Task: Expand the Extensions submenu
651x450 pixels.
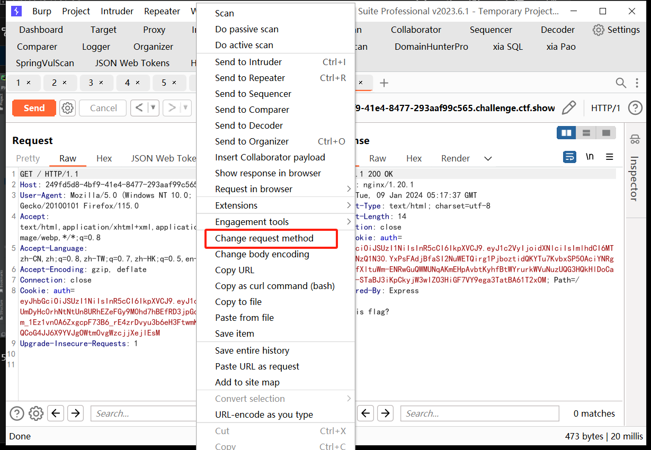Action: [x=349, y=205]
